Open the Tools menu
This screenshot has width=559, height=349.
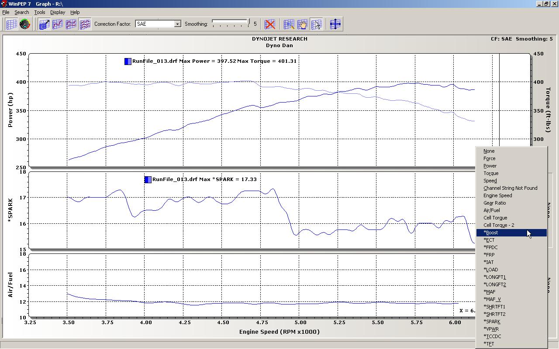point(39,12)
